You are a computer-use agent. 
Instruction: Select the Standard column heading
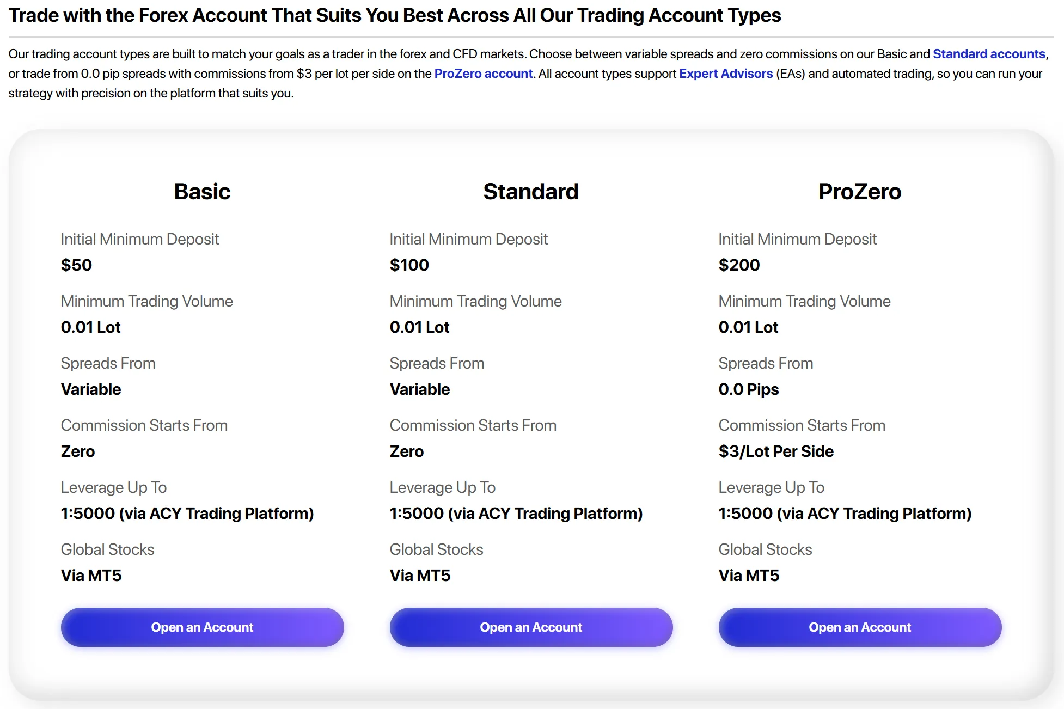[x=531, y=192]
